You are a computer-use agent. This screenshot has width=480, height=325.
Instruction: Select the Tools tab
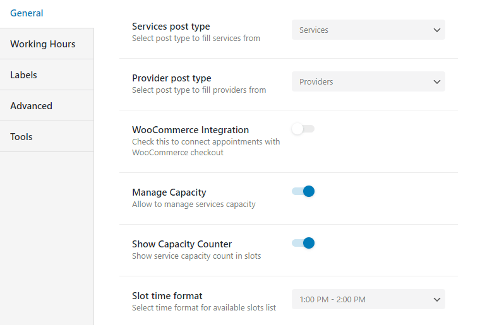[x=21, y=137]
